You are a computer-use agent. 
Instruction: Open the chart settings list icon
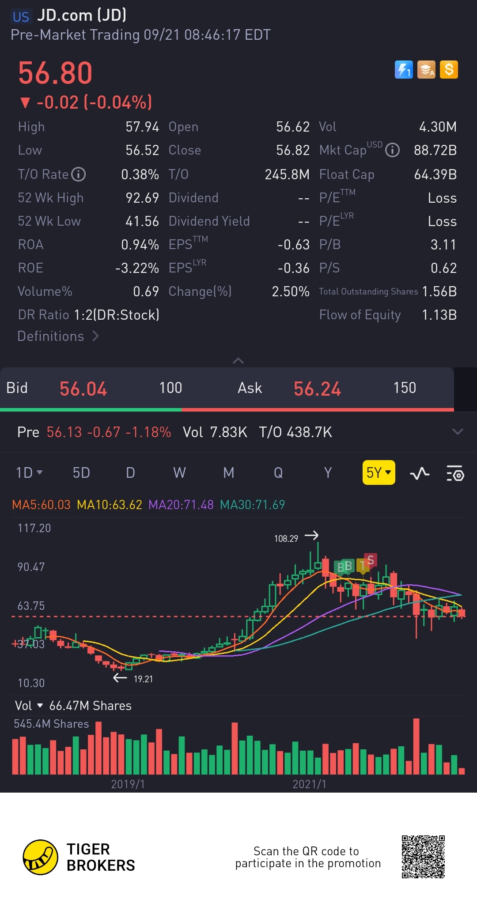coord(455,473)
